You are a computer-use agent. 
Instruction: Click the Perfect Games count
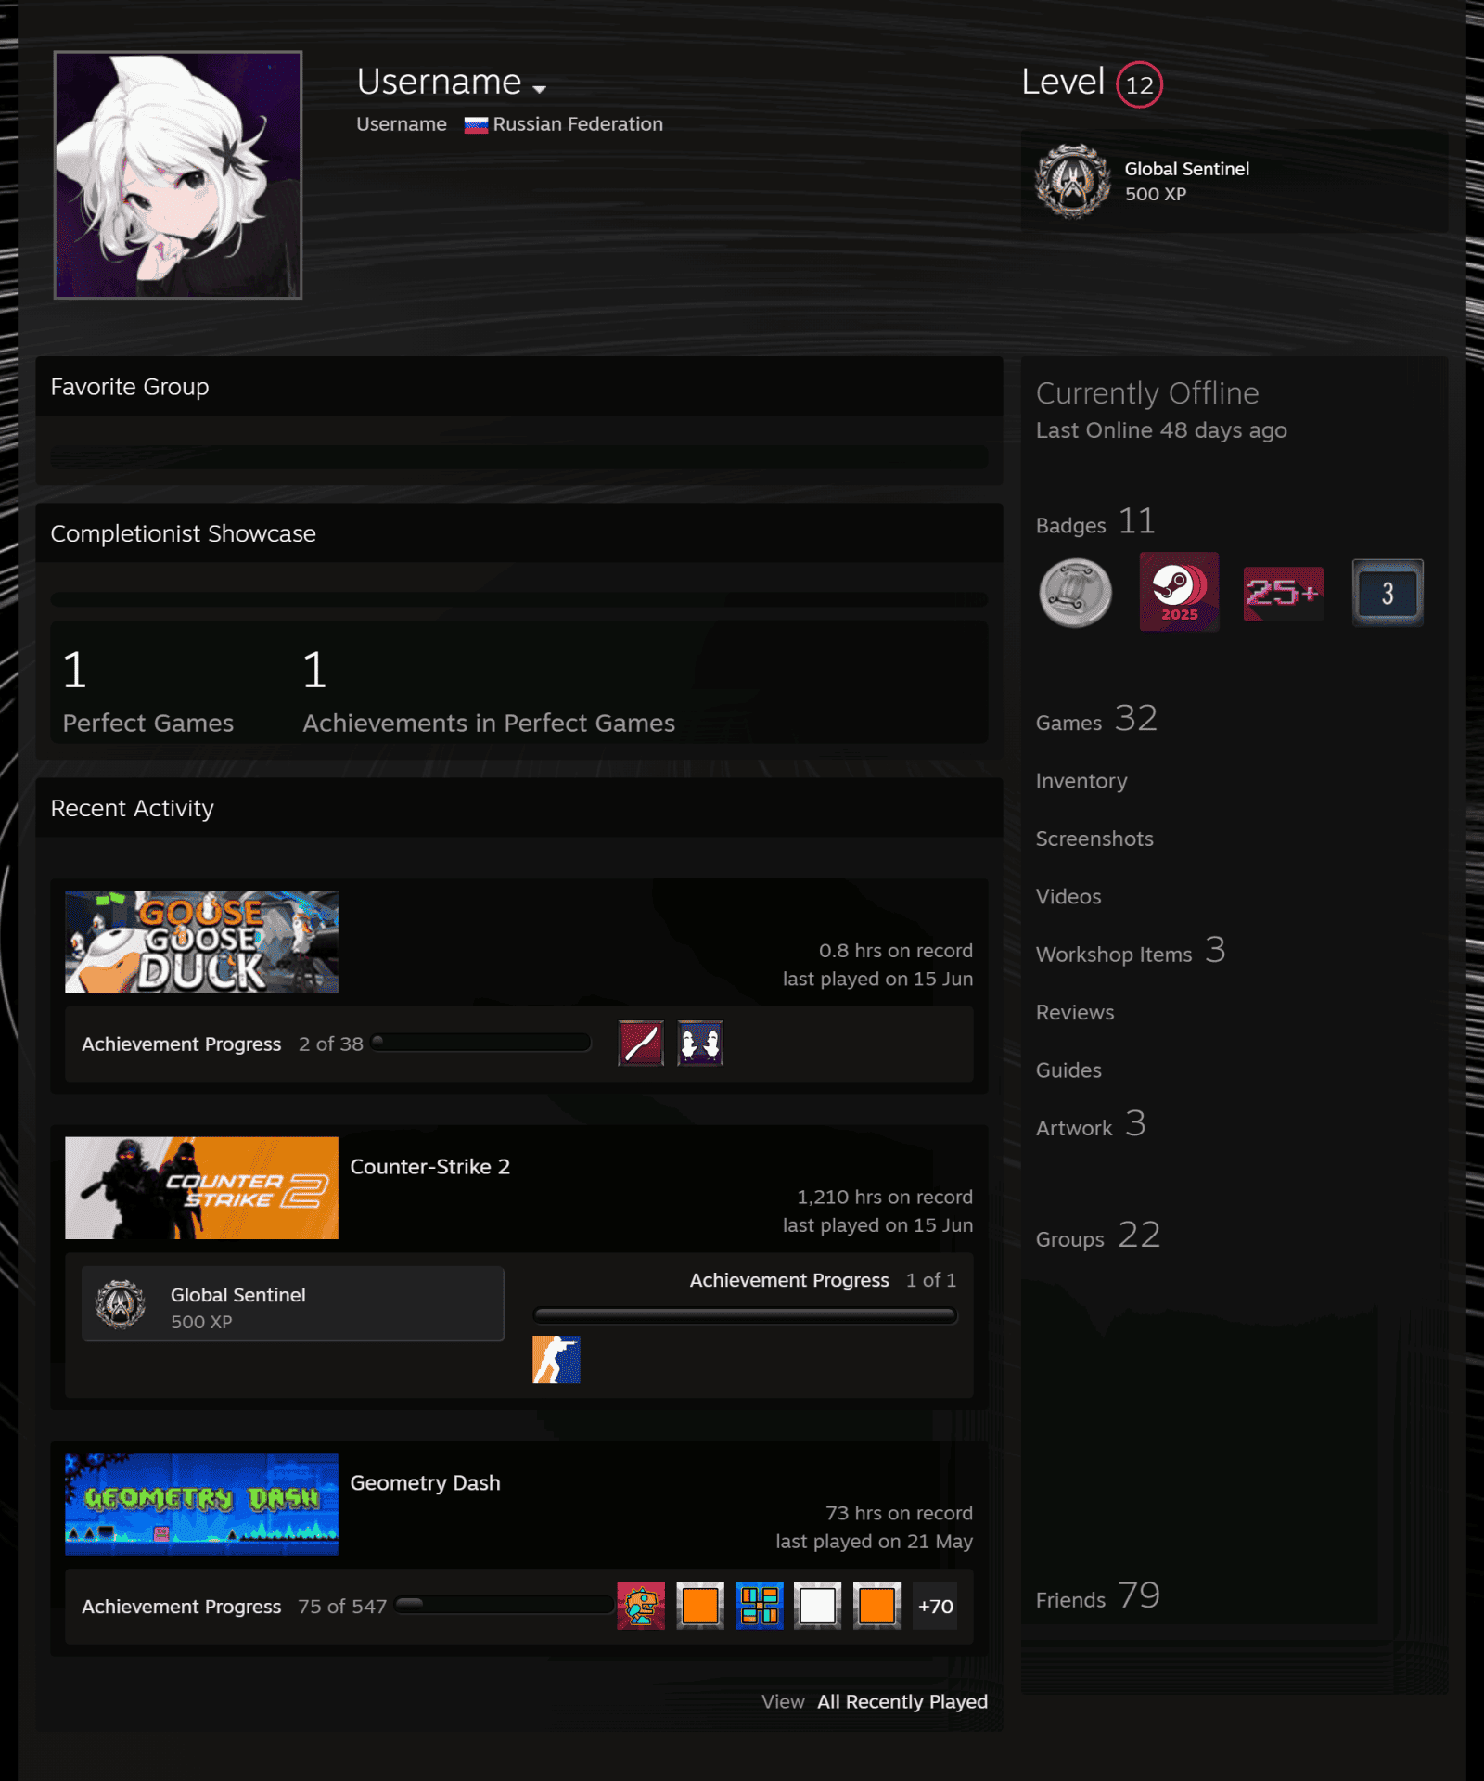click(x=148, y=691)
